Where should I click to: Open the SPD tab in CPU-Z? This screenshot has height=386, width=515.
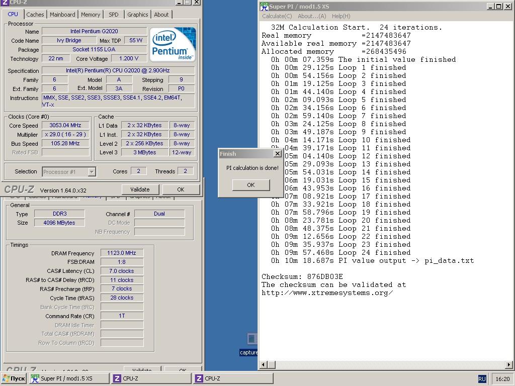pos(113,15)
